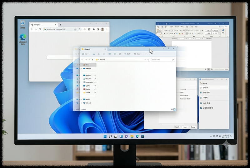Click the Search Films box in File Explorer

pos(163,60)
